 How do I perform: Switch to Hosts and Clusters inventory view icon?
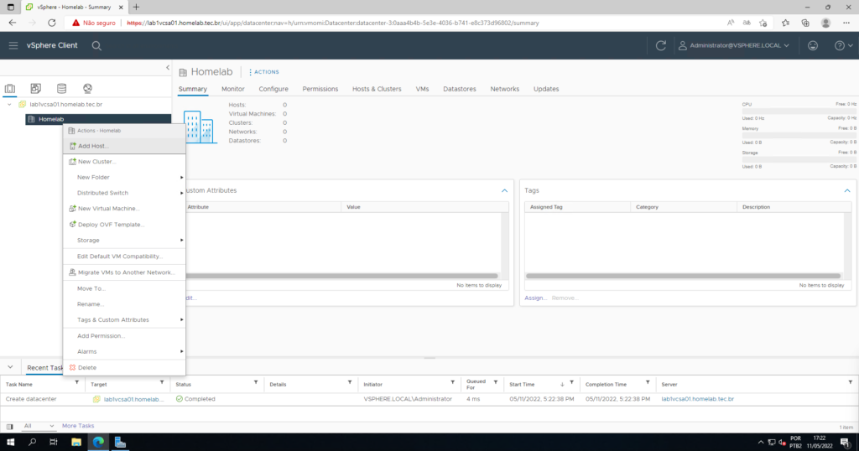pos(10,88)
